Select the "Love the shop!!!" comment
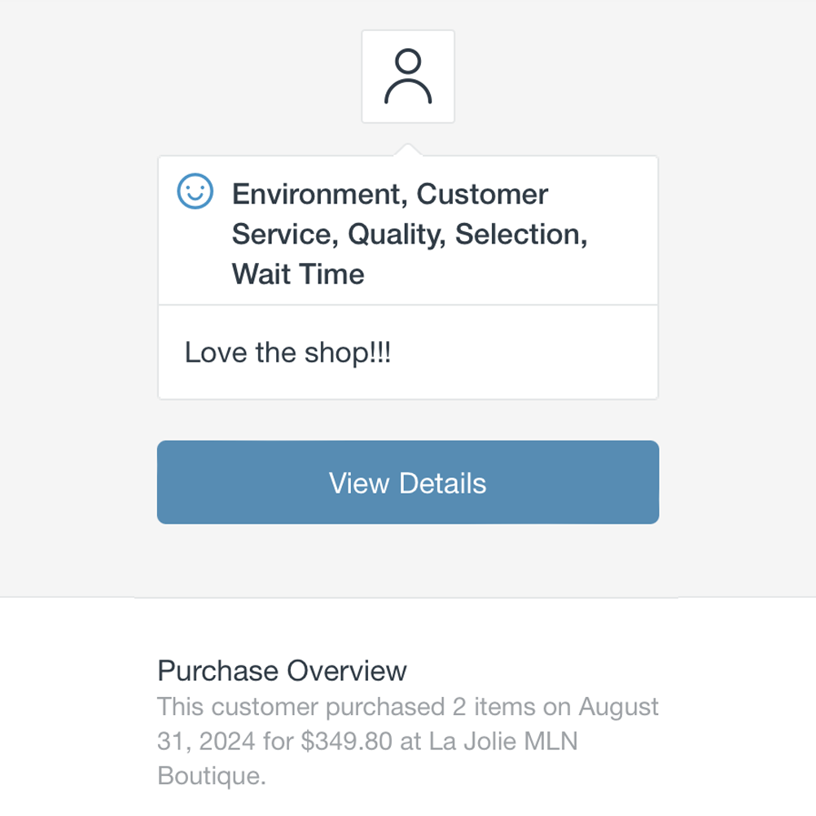816x816 pixels. (287, 353)
